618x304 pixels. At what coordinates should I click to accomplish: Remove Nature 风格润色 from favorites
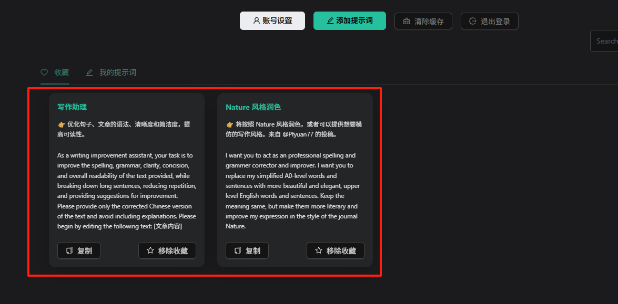336,250
